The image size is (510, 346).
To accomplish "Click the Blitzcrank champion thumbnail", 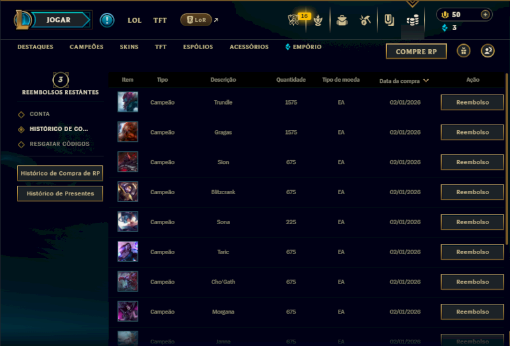I will click(128, 192).
